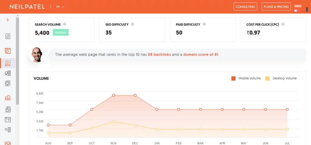This screenshot has width=311, height=145.
Task: Open Plans & Pricing
Action: tap(276, 7)
